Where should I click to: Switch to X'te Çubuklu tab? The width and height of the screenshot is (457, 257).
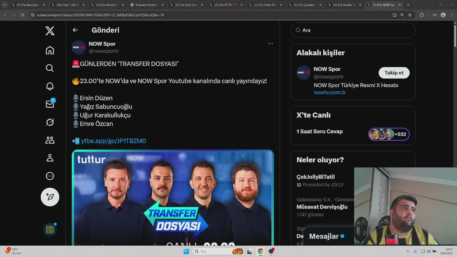pyautogui.click(x=306, y=5)
